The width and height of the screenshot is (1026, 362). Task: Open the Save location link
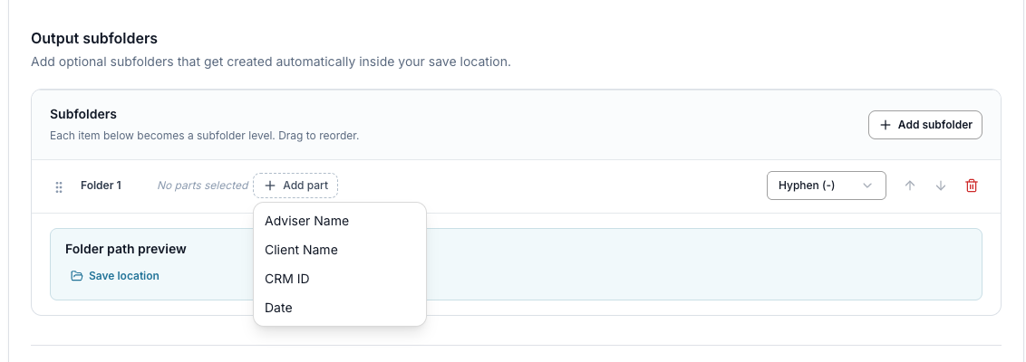[x=123, y=276]
